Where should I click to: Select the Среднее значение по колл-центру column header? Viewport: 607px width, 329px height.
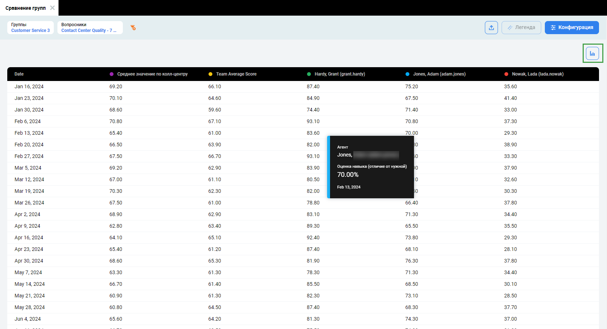(x=152, y=74)
